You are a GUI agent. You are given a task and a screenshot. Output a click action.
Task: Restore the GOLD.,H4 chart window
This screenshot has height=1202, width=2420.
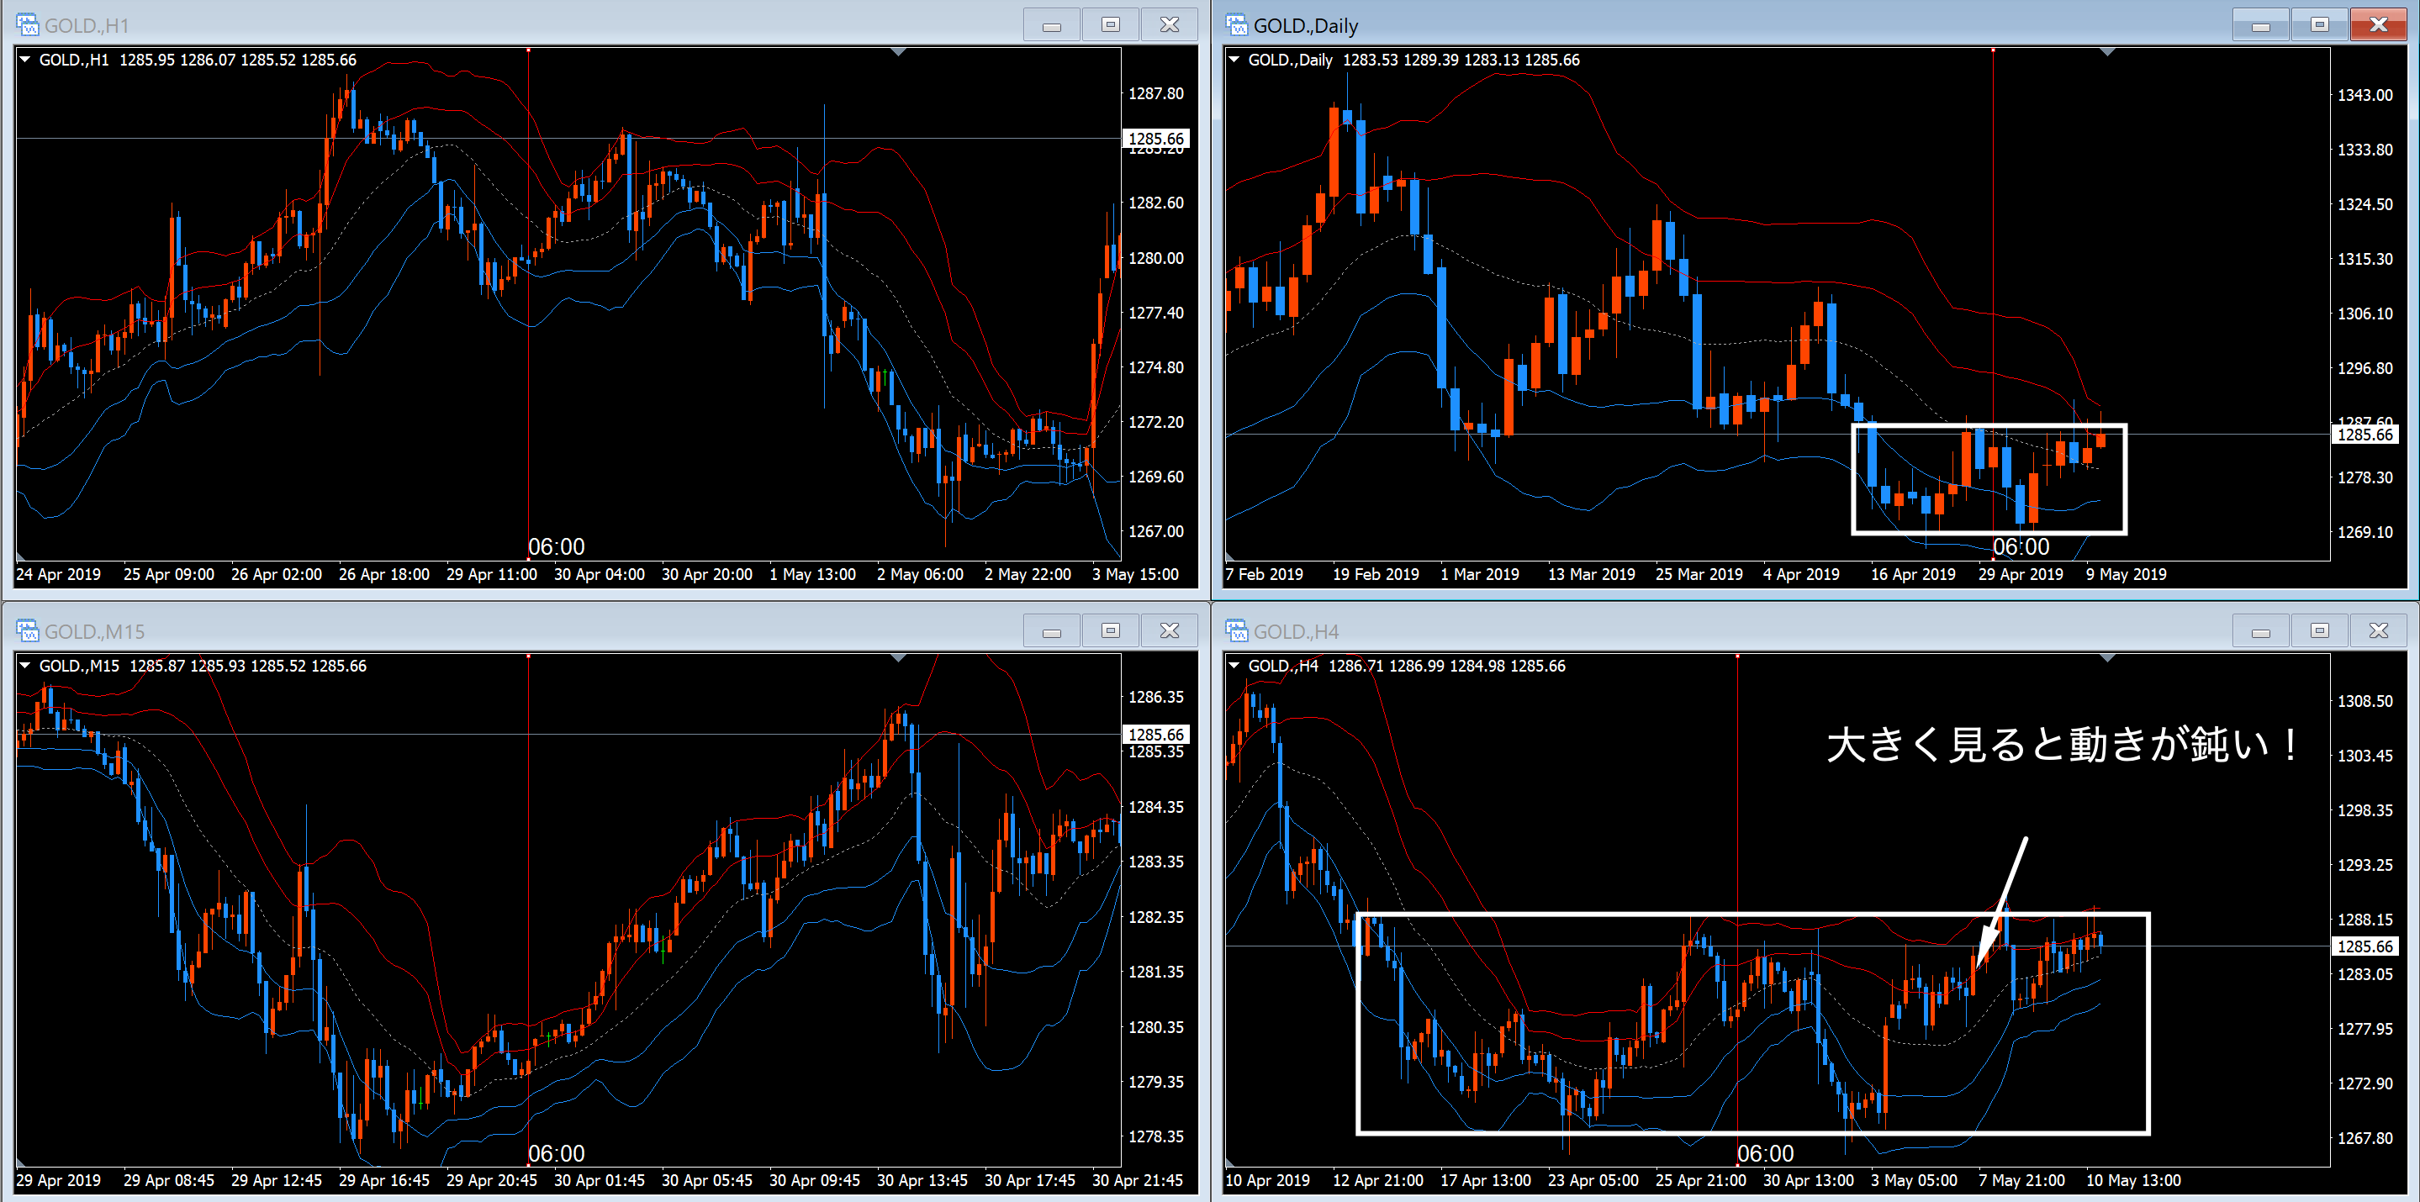(2319, 631)
